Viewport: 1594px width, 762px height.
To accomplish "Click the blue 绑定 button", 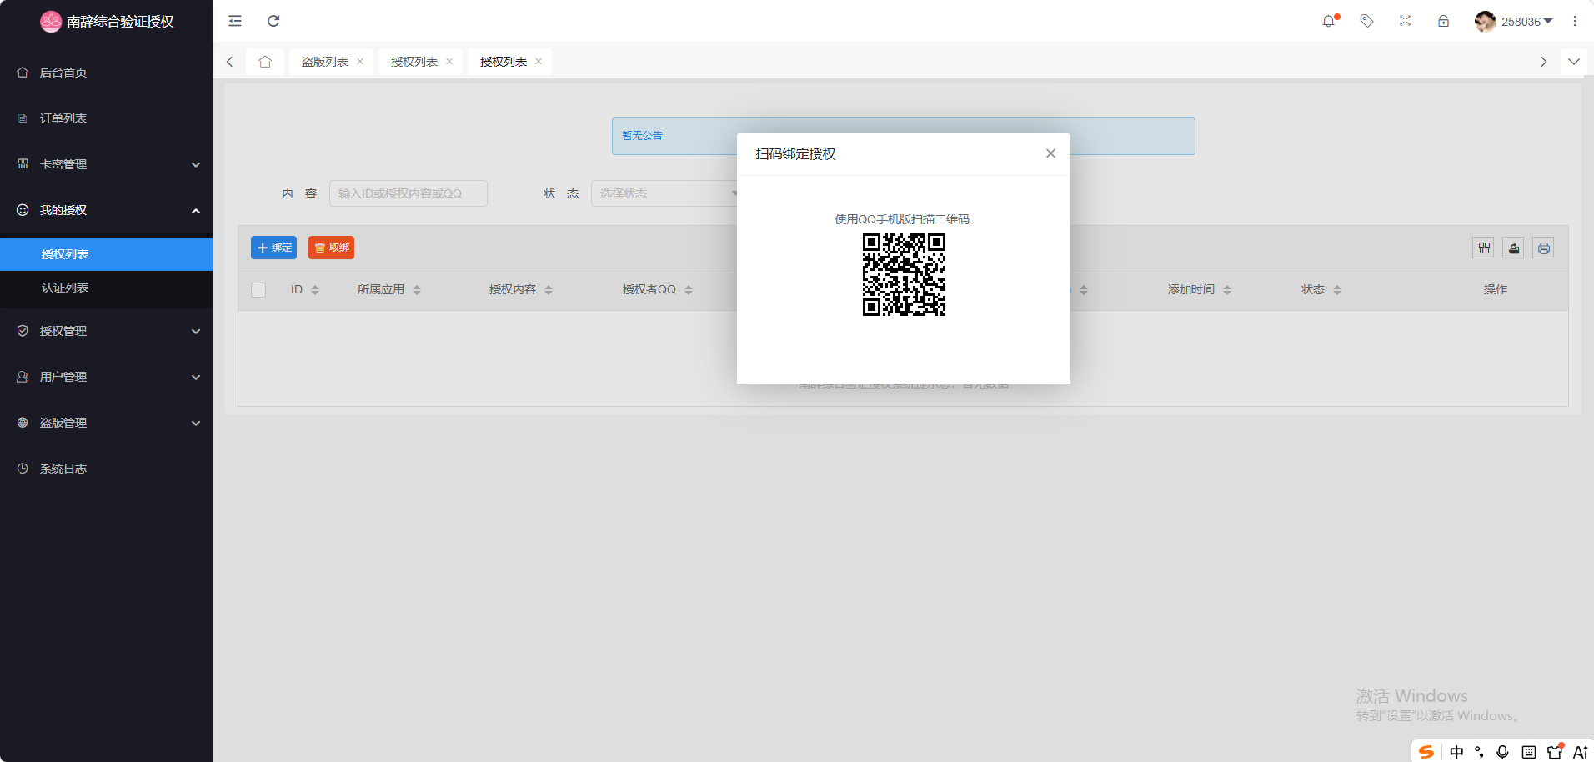I will tap(273, 248).
